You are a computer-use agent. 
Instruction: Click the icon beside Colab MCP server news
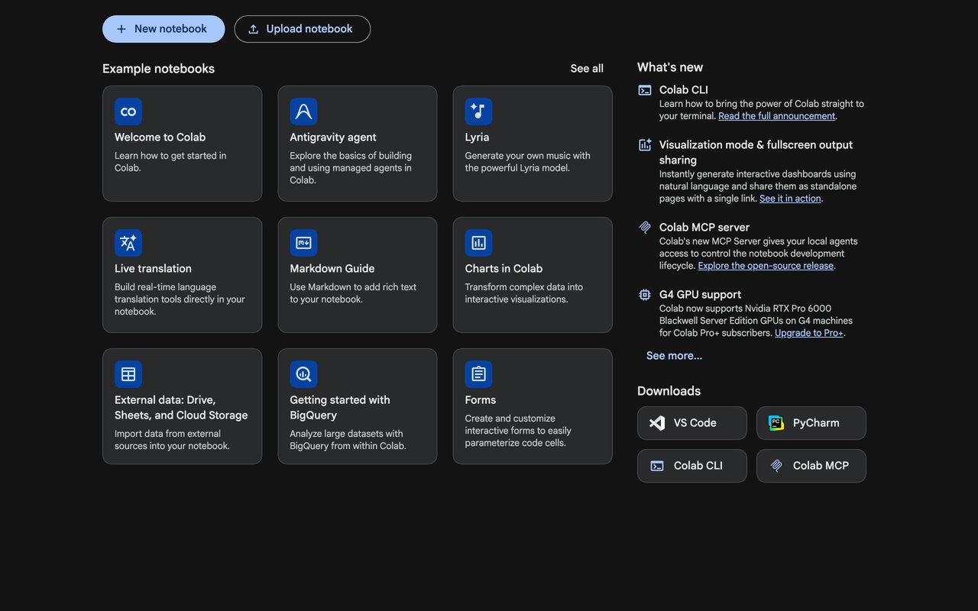[x=645, y=228]
